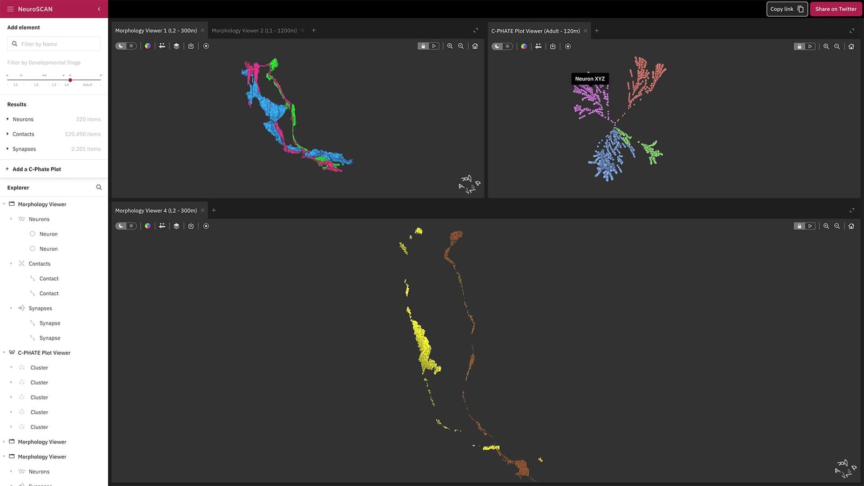Zoom in on the C-PHATE plot
Screen dimensions: 864x486
click(x=826, y=46)
